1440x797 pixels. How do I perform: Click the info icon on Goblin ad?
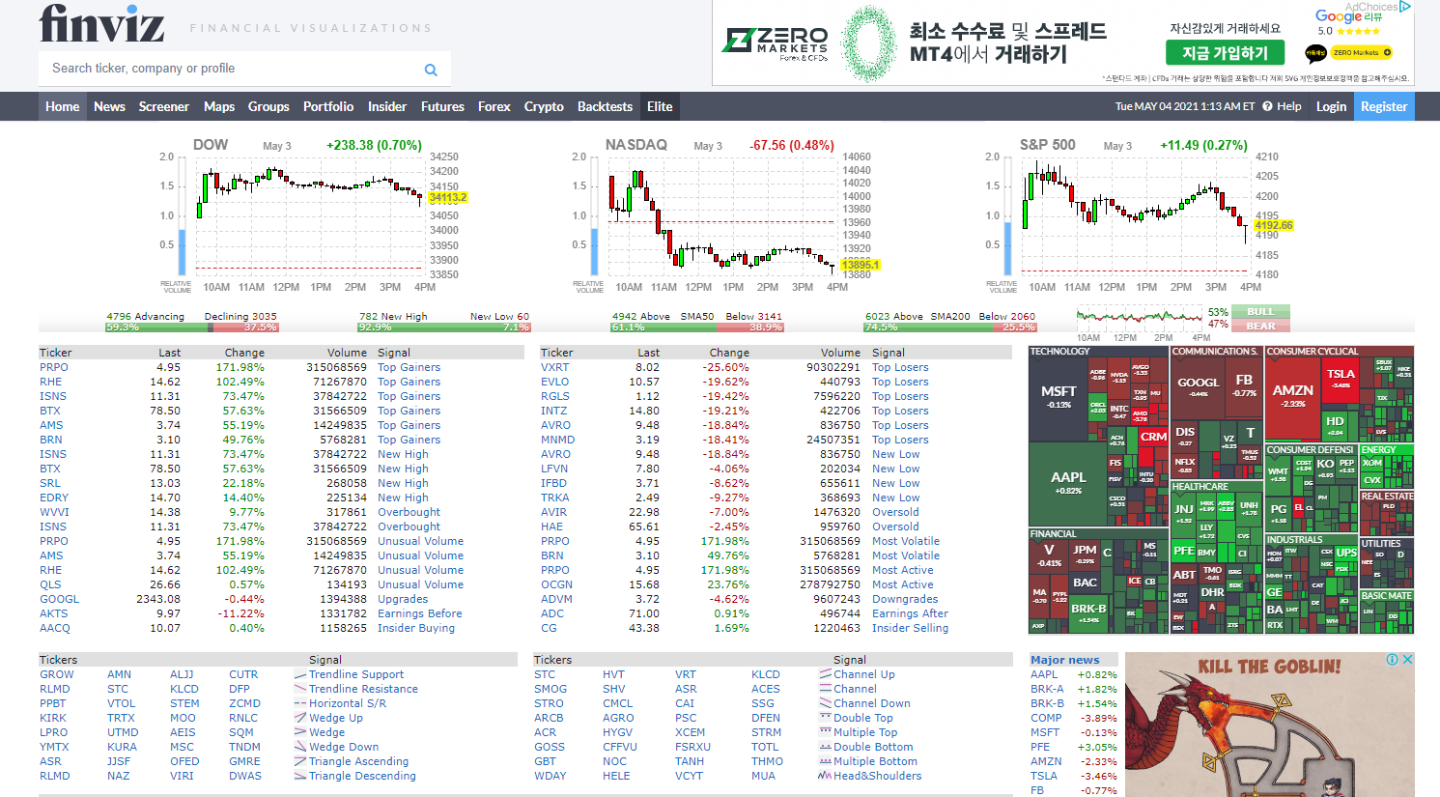pos(1393,660)
